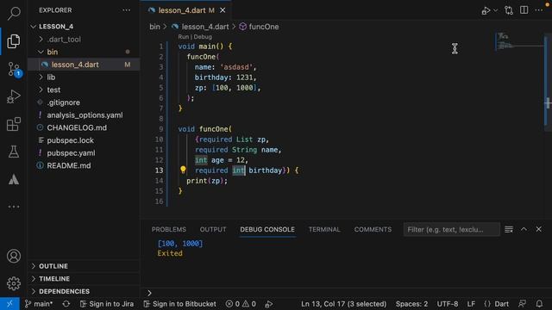The width and height of the screenshot is (552, 310).
Task: Change encoding via UTF-8
Action: pyautogui.click(x=448, y=304)
